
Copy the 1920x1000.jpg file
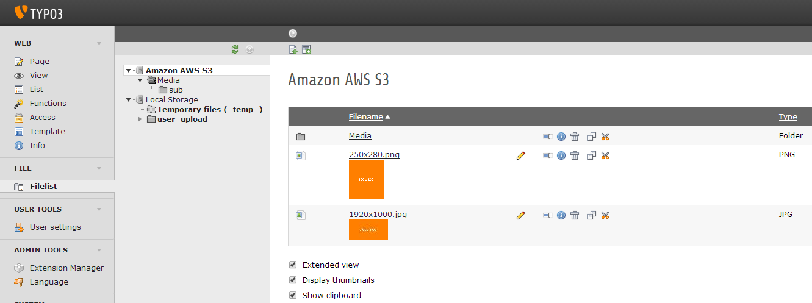tap(591, 215)
